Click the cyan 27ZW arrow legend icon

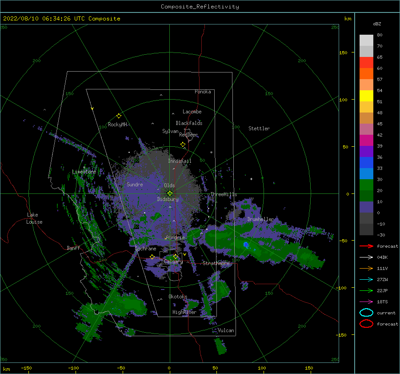pos(366,280)
